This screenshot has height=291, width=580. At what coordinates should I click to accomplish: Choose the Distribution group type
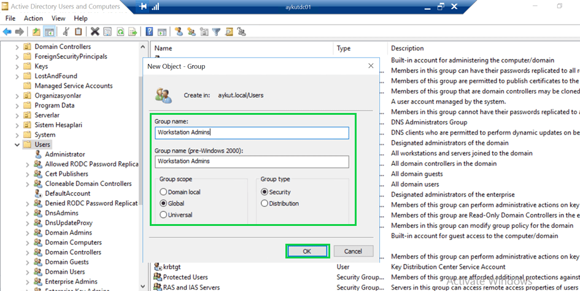click(x=265, y=203)
